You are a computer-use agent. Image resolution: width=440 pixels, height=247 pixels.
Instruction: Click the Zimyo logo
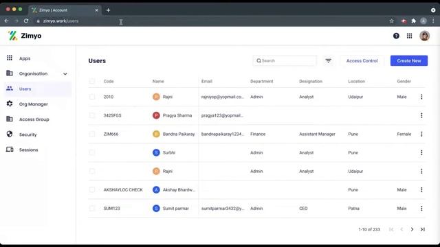pyautogui.click(x=25, y=36)
